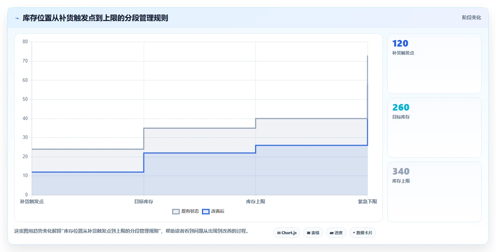Click the 数据卡片 tag

click(362, 233)
